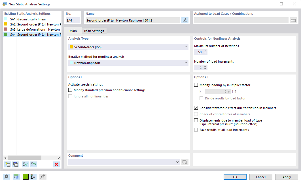Expand the Comment dropdown
Image resolution: width=301 pixels, height=183 pixels.
(177, 162)
